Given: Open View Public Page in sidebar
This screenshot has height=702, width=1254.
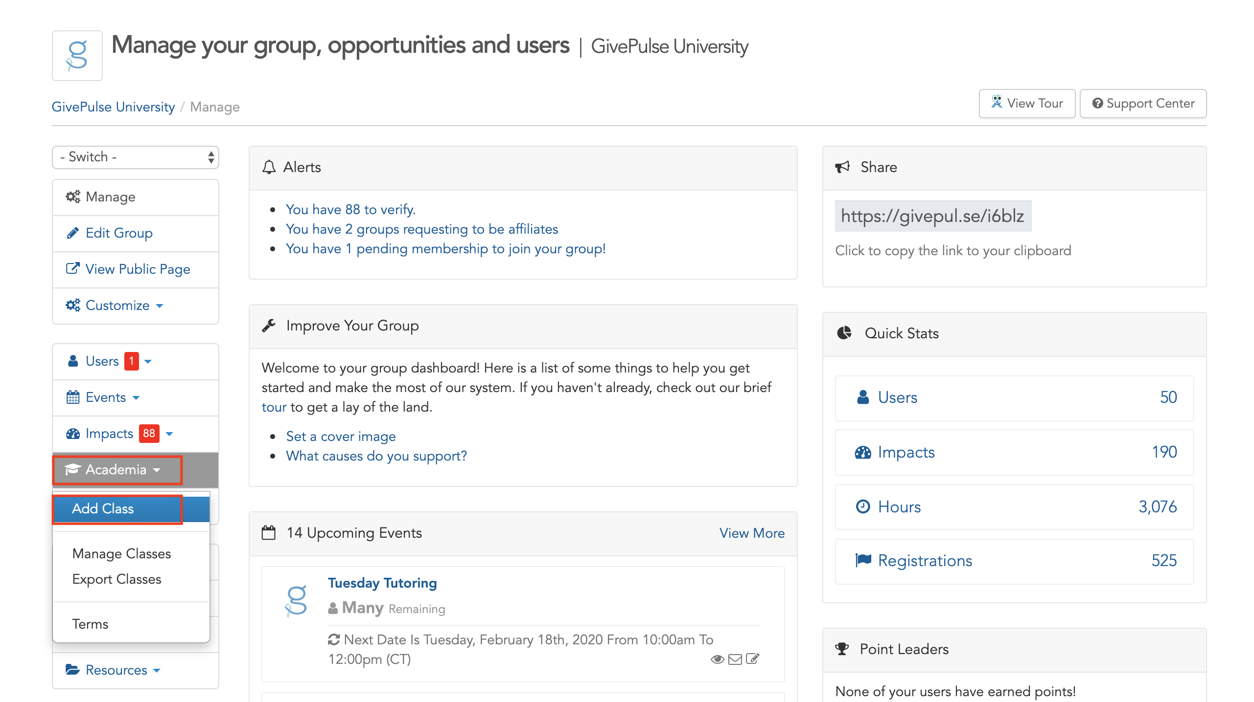Looking at the screenshot, I should [136, 269].
